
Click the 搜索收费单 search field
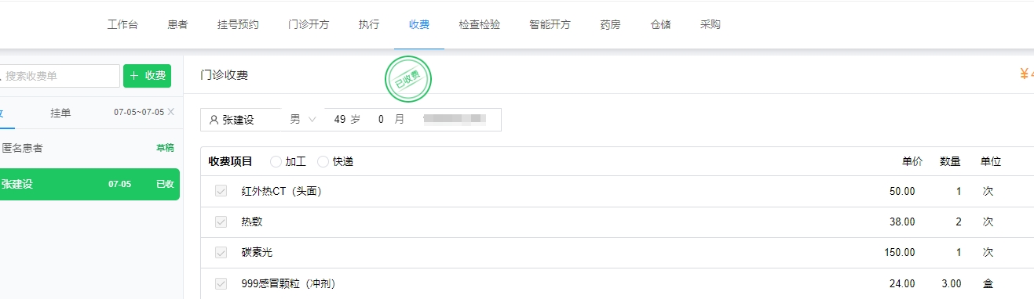(60, 76)
